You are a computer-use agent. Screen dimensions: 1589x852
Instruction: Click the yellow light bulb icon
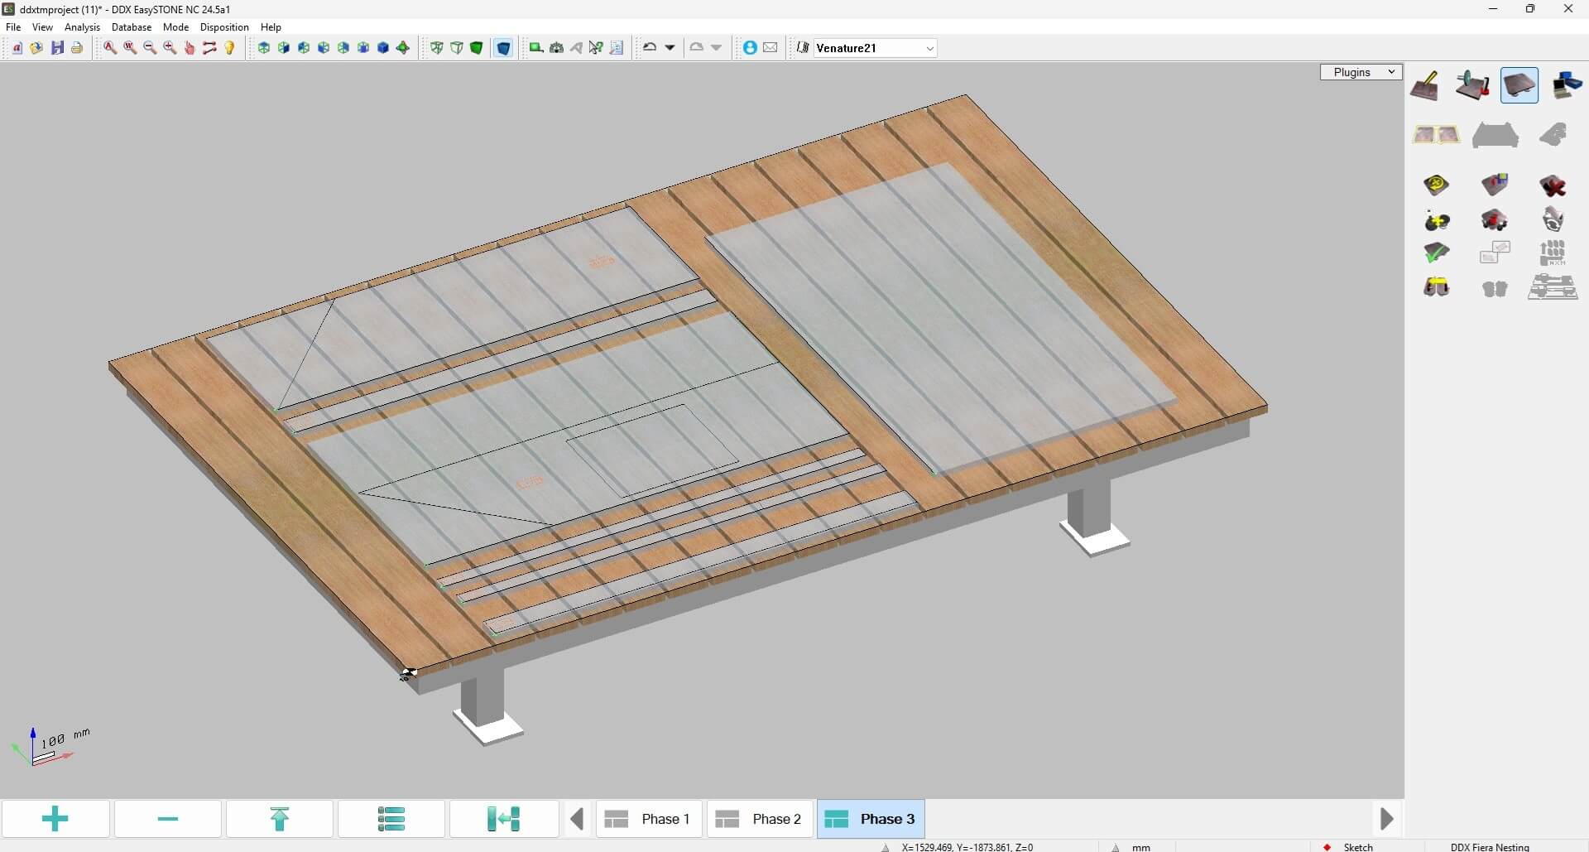click(230, 48)
